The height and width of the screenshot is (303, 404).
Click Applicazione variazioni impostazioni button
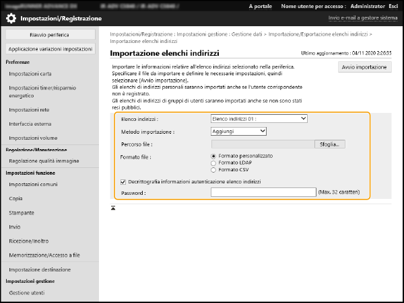[51, 49]
